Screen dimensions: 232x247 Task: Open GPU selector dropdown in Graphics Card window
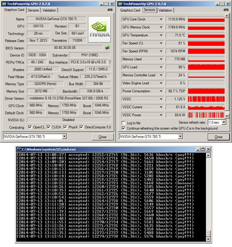pyautogui.click(x=64, y=136)
